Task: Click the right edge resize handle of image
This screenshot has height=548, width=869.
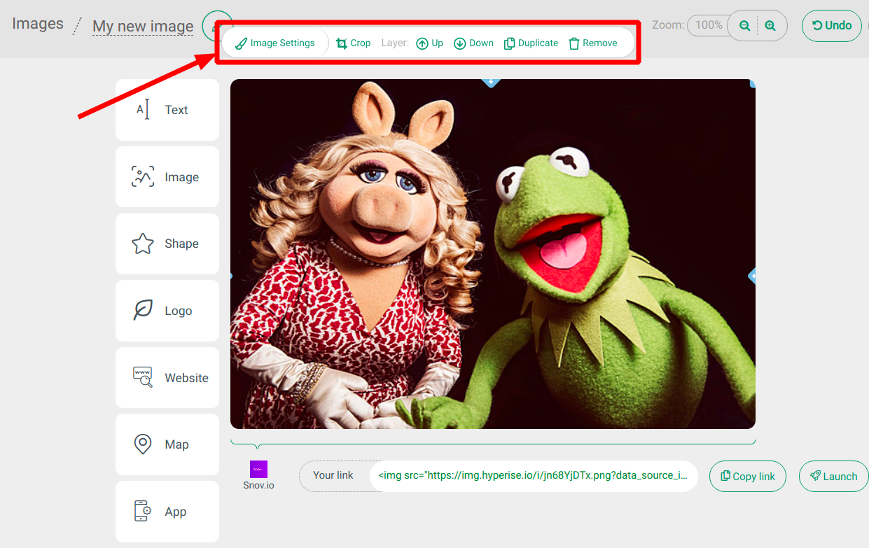Action: coord(753,276)
